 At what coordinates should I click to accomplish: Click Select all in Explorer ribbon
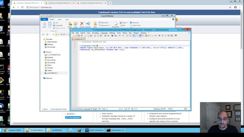pyautogui.click(x=134, y=23)
